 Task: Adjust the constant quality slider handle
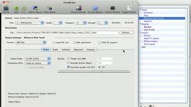pos(101,72)
